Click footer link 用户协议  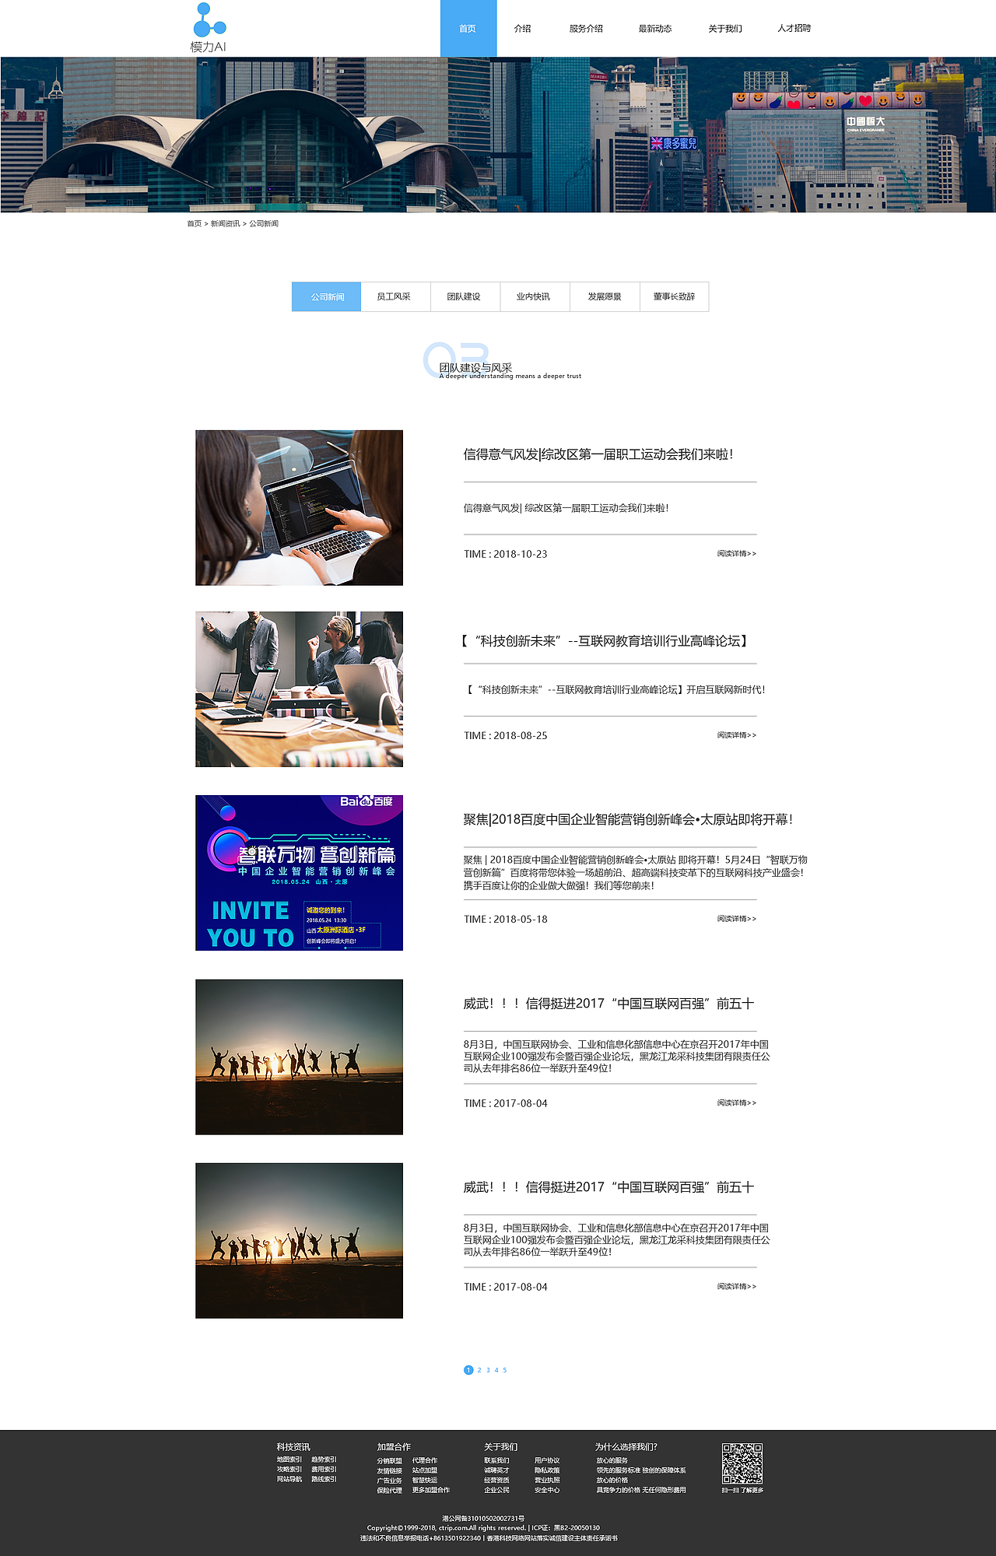tap(547, 1461)
